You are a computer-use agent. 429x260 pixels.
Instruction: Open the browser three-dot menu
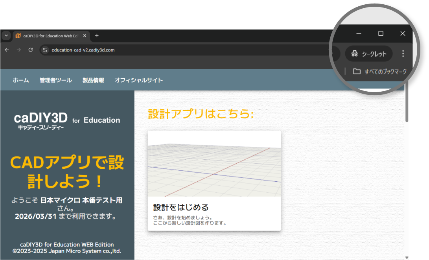pos(403,53)
